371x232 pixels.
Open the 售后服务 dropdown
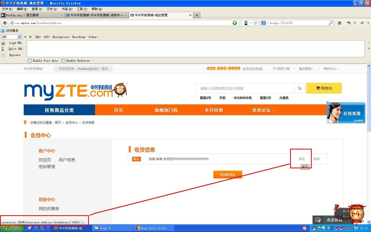(x=306, y=69)
